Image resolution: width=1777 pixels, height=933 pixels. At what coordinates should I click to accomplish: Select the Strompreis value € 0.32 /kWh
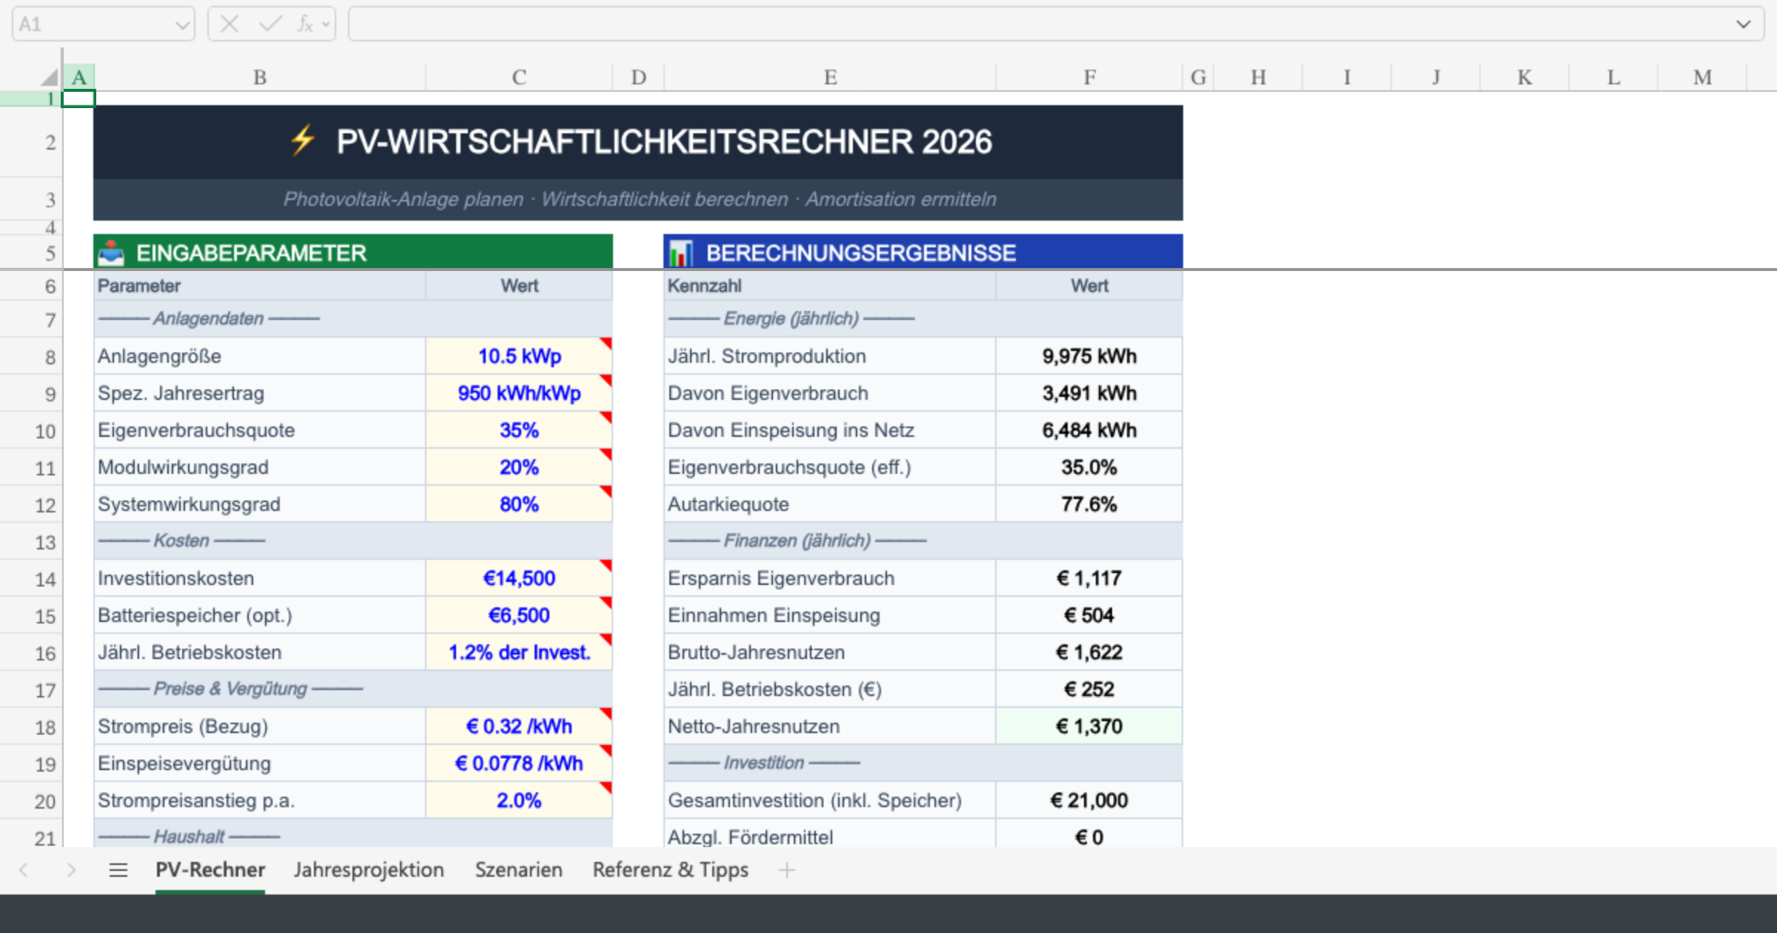(x=519, y=726)
